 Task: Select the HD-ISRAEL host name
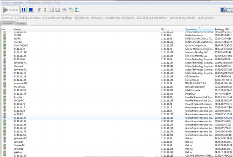tap(20, 87)
